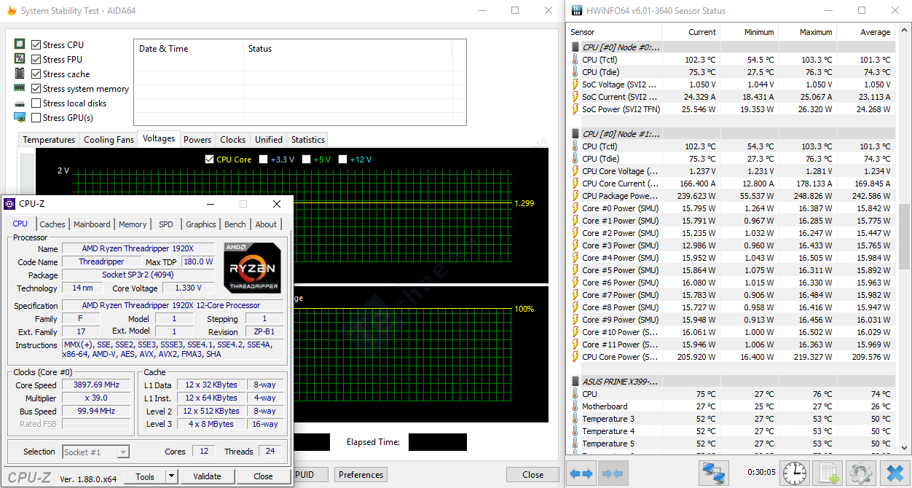Click AIDA64 flame icon in title bar
The image size is (912, 488).
pyautogui.click(x=10, y=11)
